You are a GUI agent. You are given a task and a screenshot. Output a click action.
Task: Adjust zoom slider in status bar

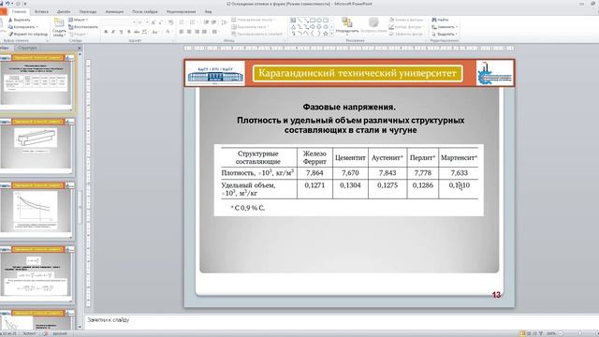579,333
